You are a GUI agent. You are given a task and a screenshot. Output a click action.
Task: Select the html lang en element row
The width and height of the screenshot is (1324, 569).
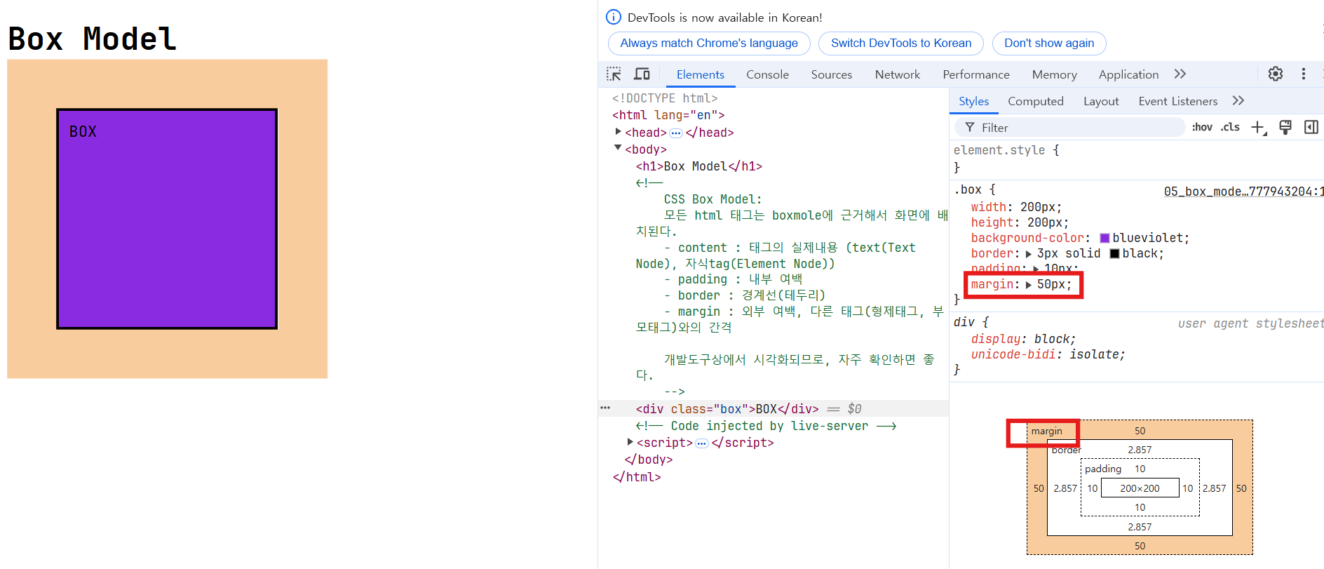668,115
